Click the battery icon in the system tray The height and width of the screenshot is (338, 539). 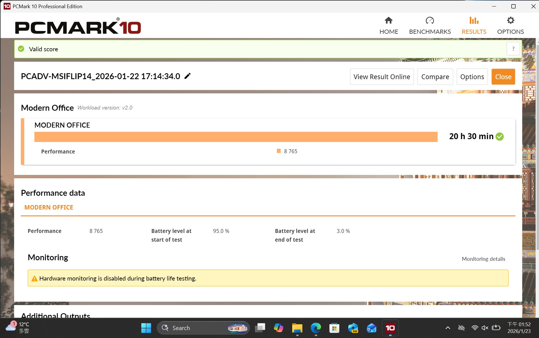tap(495, 327)
